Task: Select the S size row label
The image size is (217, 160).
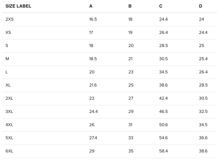Action: pyautogui.click(x=7, y=45)
